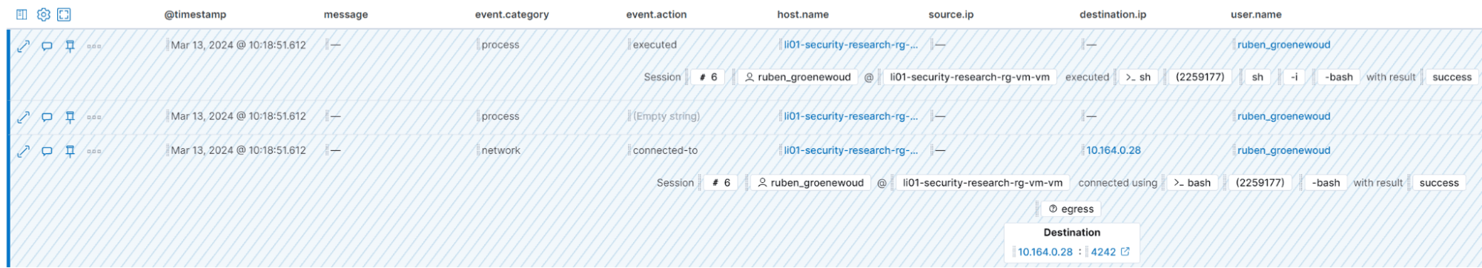The height and width of the screenshot is (268, 1482).
Task: Toggle full screen view icon
Action: pyautogui.click(x=64, y=14)
